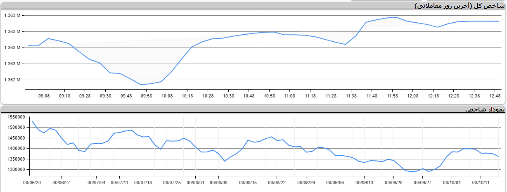The image size is (507, 192).
Task: Select the 11:38 time axis label
Action: point(351,96)
